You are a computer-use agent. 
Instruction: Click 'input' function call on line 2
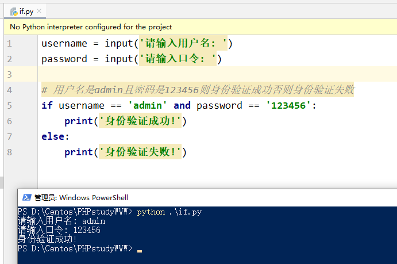point(119,59)
